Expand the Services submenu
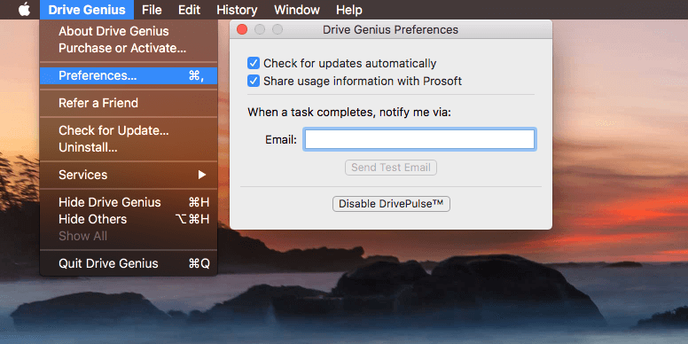The height and width of the screenshot is (344, 688). [x=129, y=175]
